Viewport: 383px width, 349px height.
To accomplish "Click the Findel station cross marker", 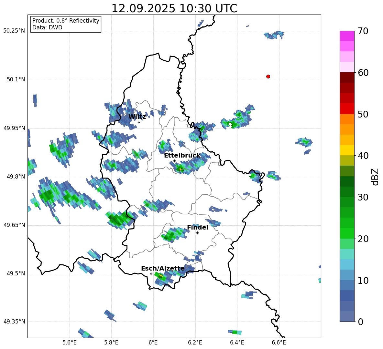I will coord(197,233).
